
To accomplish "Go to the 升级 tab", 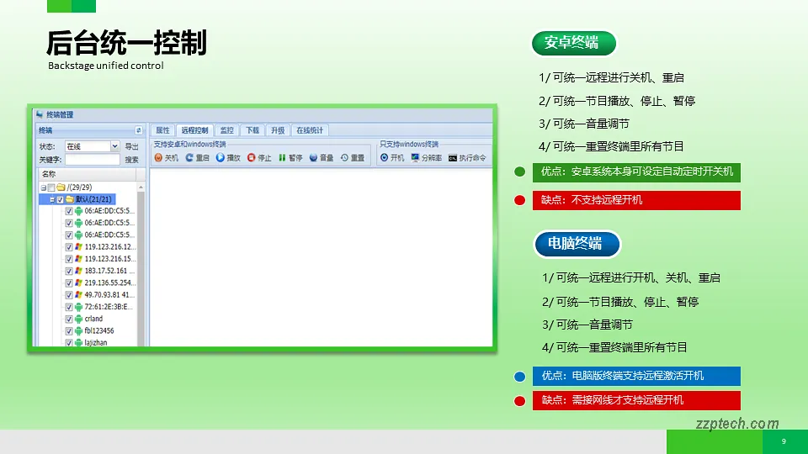I will click(279, 130).
